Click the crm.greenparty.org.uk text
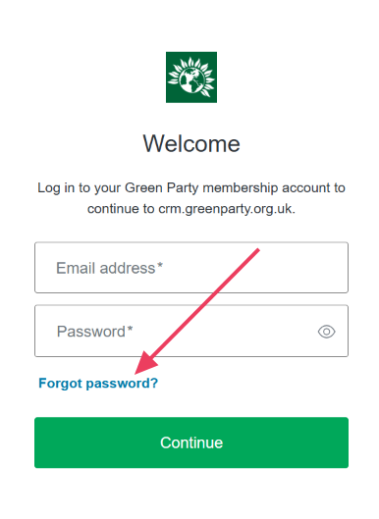The image size is (379, 519). (227, 209)
